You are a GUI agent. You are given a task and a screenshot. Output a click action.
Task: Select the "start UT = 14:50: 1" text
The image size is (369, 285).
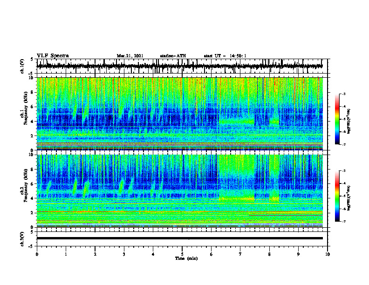(225, 56)
